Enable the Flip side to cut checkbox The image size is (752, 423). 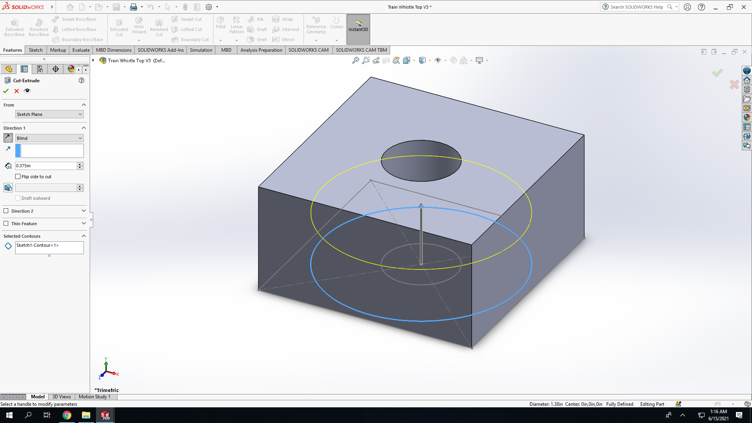[x=18, y=177]
